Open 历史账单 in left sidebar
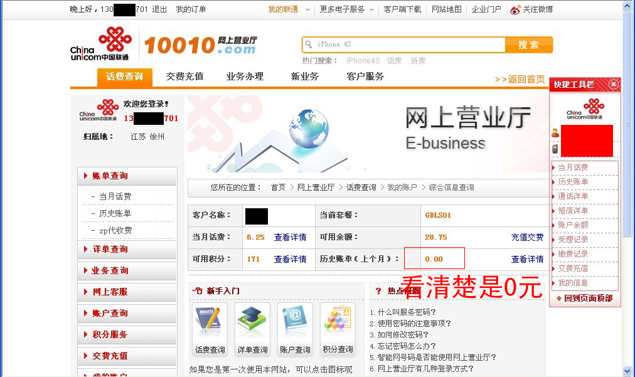The width and height of the screenshot is (635, 377). pos(115,213)
